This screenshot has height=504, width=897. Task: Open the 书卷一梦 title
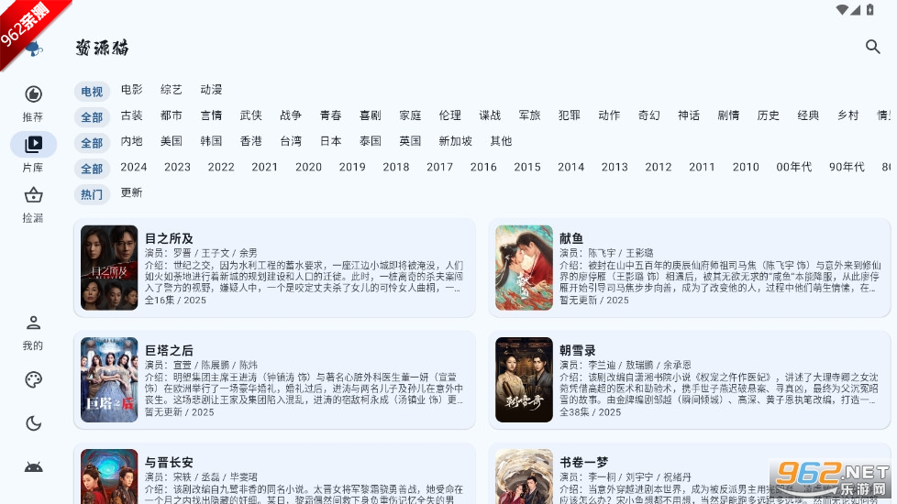(583, 462)
